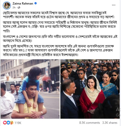The width and height of the screenshot is (121, 126).
Task: Open the three-dots post options menu
Action: (x=114, y=5)
